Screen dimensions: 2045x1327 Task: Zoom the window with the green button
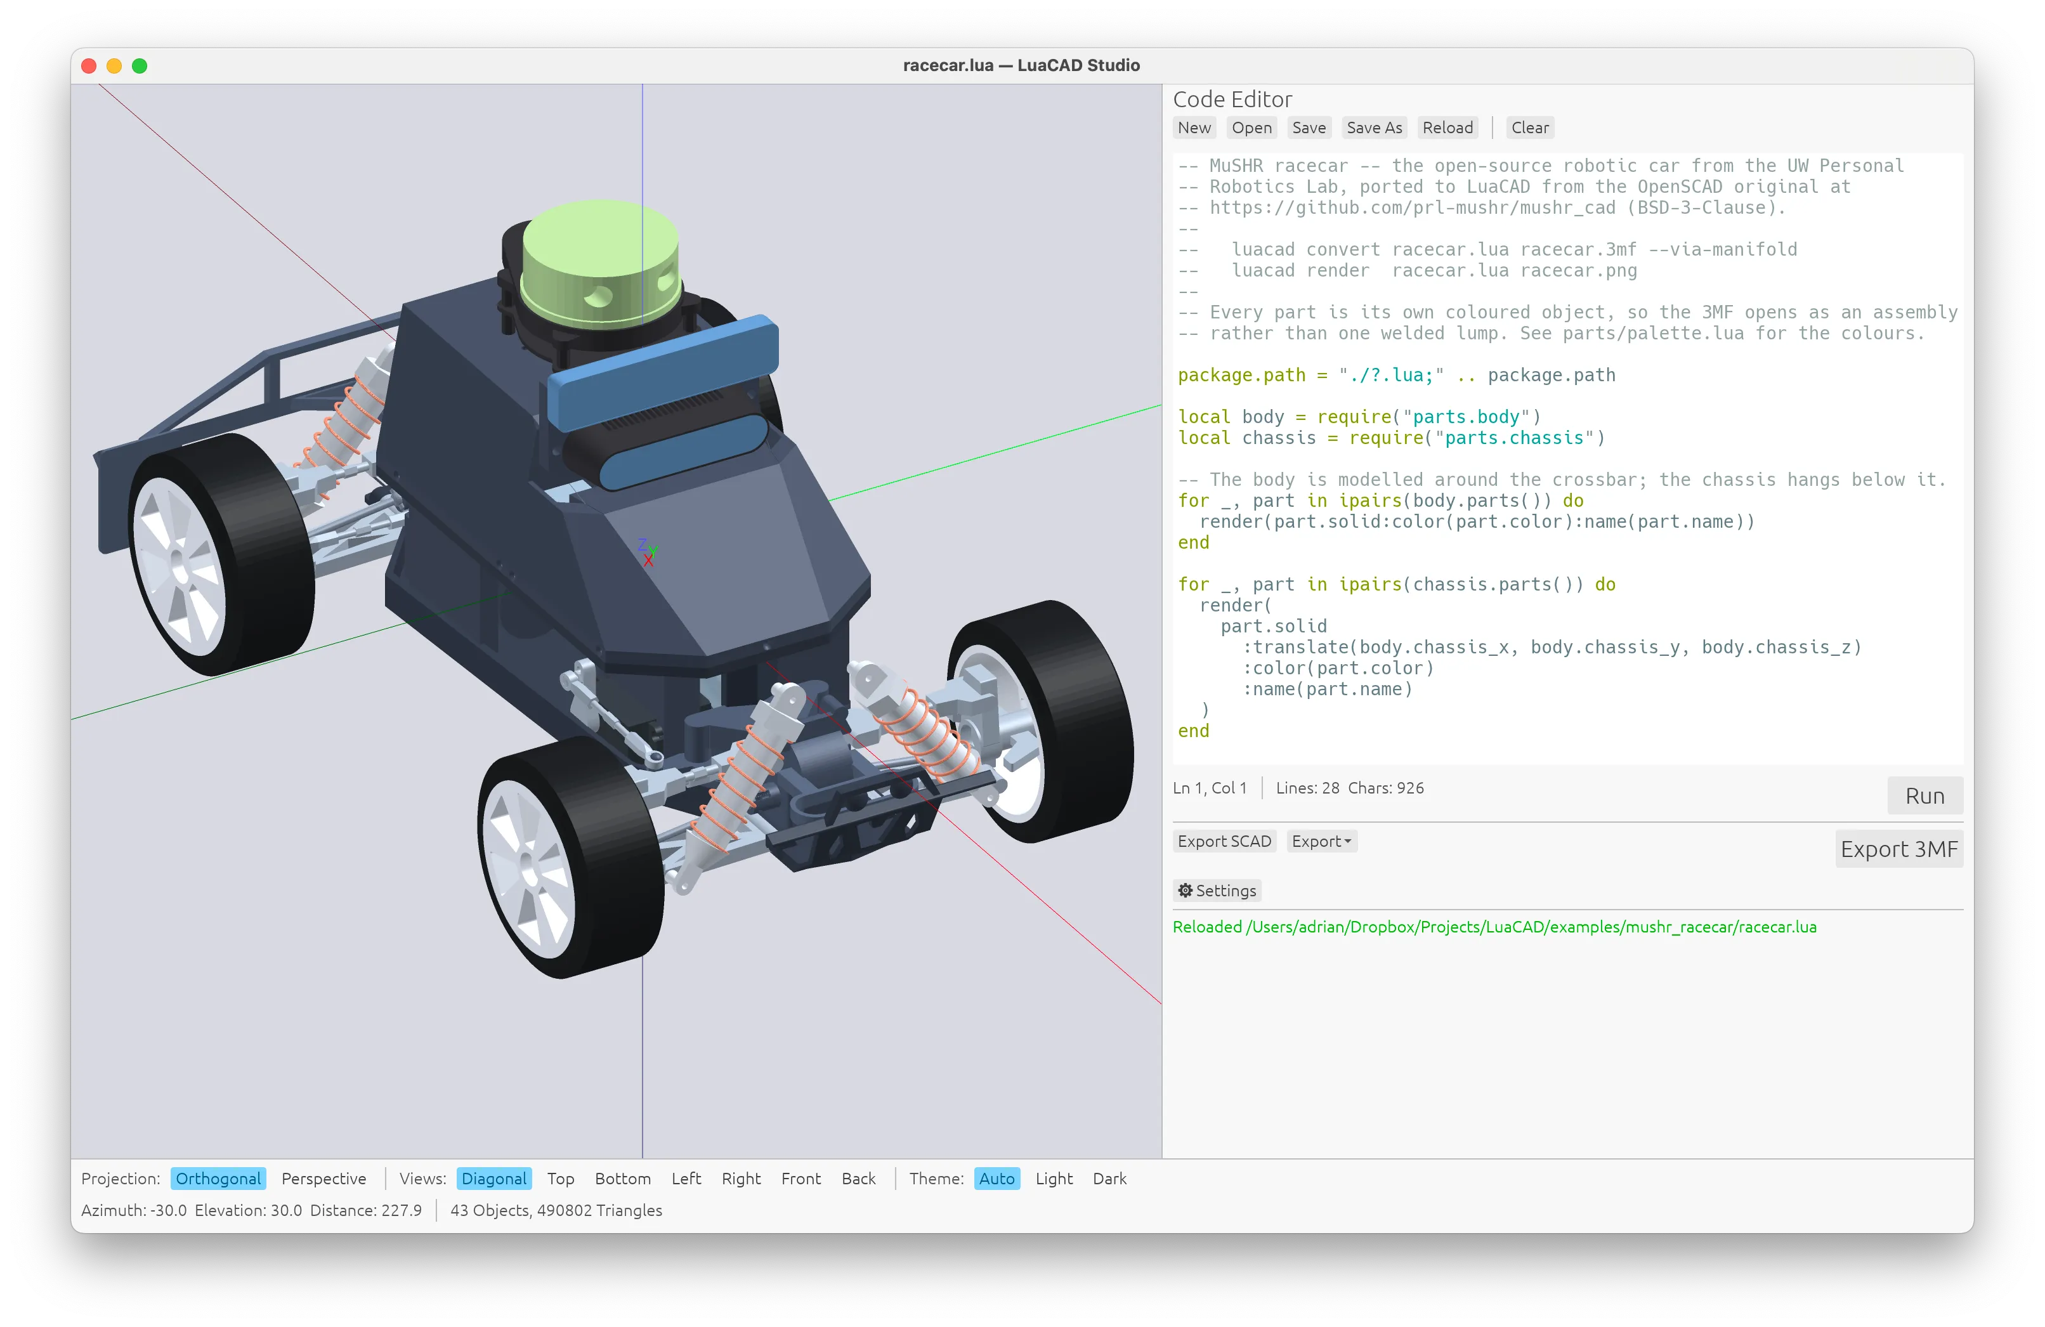coord(140,66)
